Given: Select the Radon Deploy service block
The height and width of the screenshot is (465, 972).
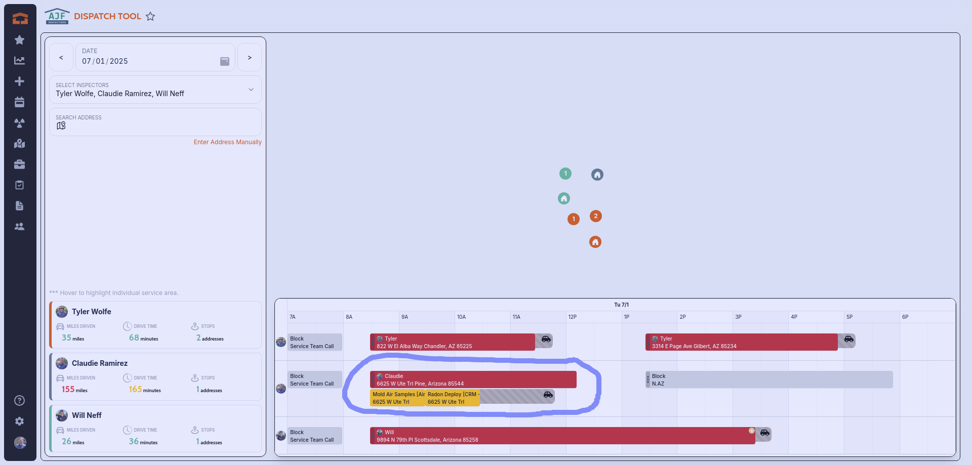Looking at the screenshot, I should click(x=453, y=398).
